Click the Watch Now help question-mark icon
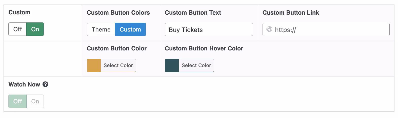Image resolution: width=398 pixels, height=118 pixels. pyautogui.click(x=45, y=84)
